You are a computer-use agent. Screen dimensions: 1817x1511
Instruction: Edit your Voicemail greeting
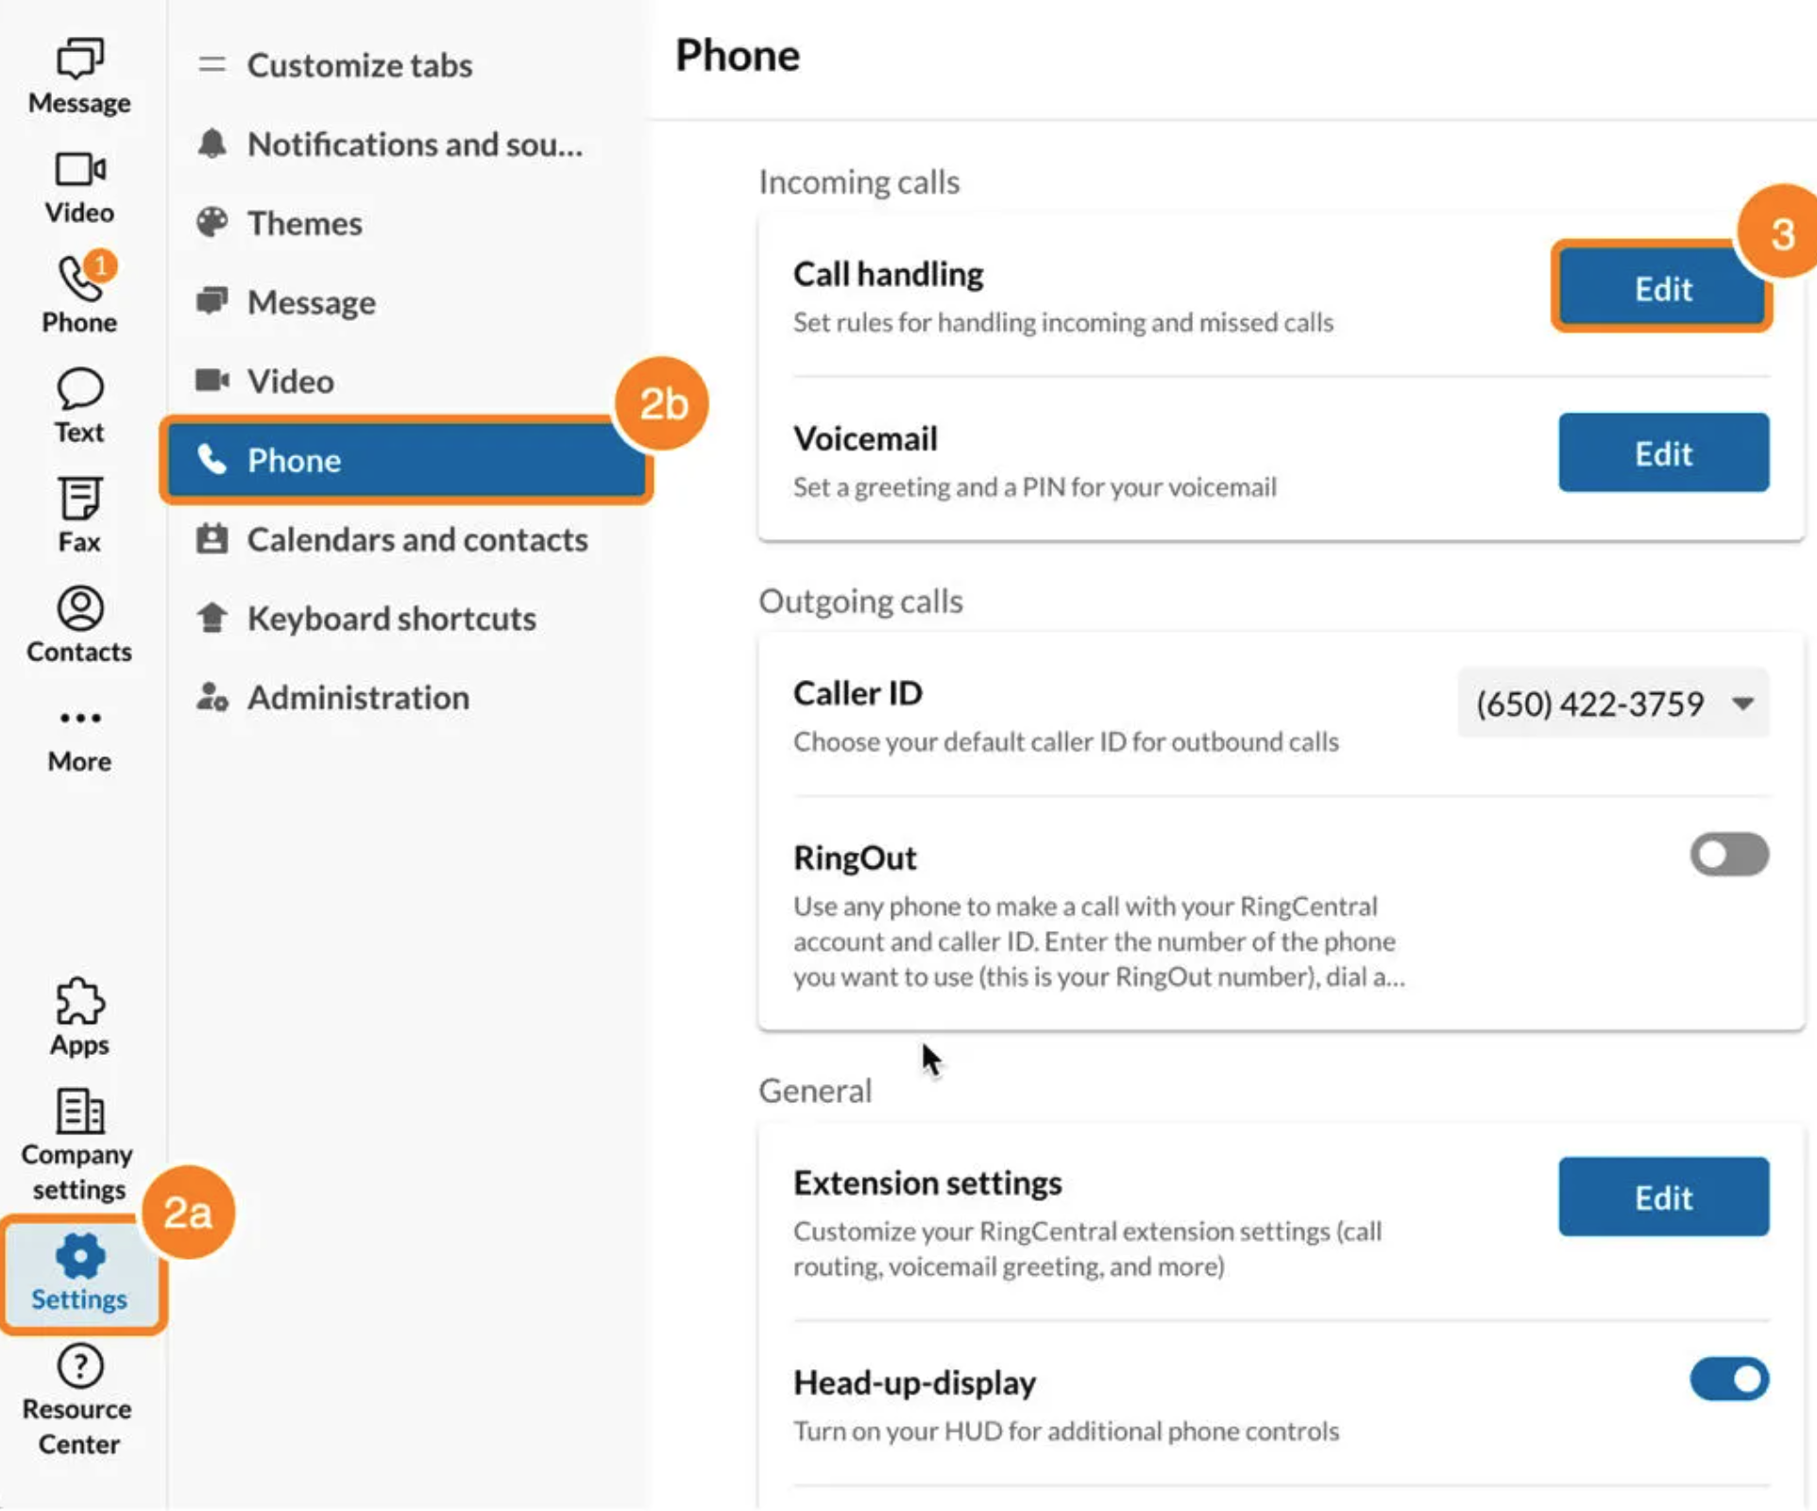pos(1663,452)
